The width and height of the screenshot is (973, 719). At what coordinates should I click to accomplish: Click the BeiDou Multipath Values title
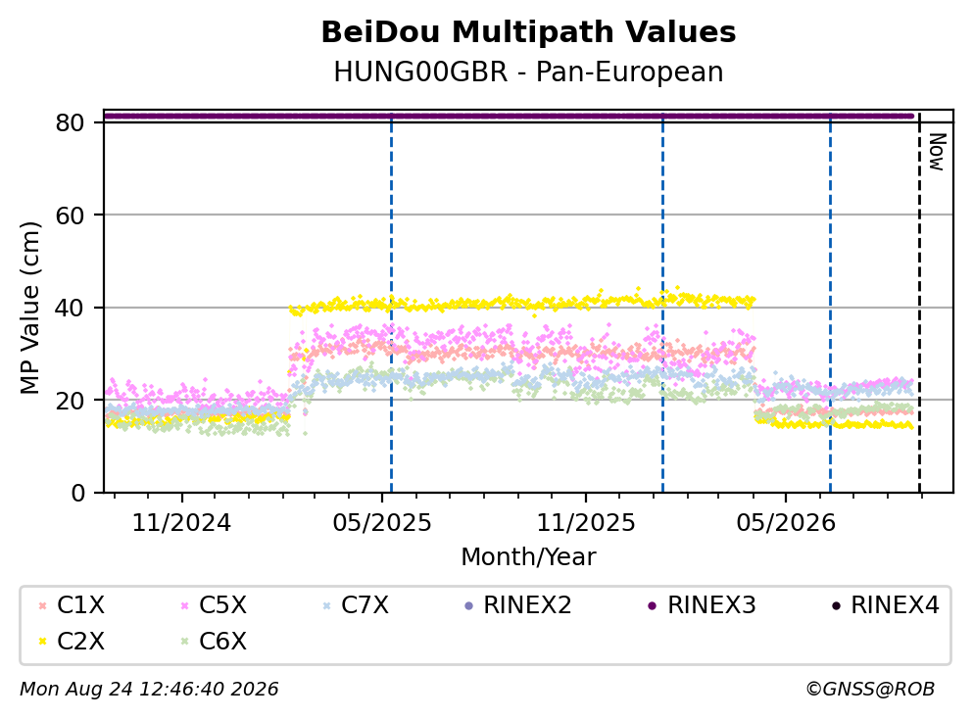tap(528, 32)
